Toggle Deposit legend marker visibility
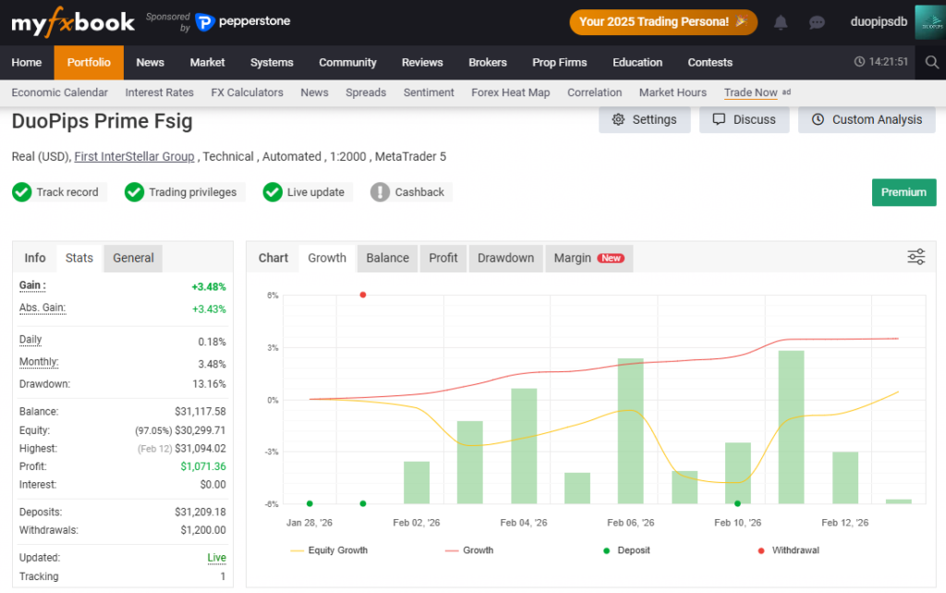 pyautogui.click(x=626, y=551)
